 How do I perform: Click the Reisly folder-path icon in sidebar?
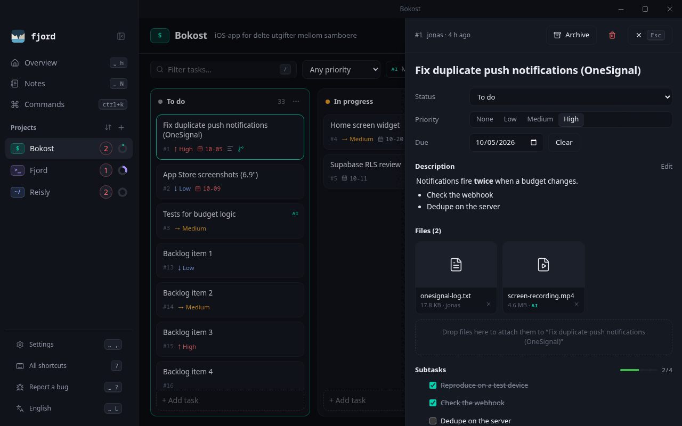click(18, 192)
